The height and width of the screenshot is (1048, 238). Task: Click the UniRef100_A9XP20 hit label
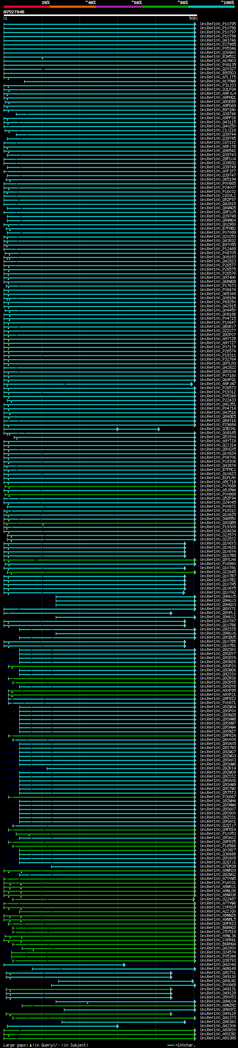pyautogui.click(x=218, y=666)
